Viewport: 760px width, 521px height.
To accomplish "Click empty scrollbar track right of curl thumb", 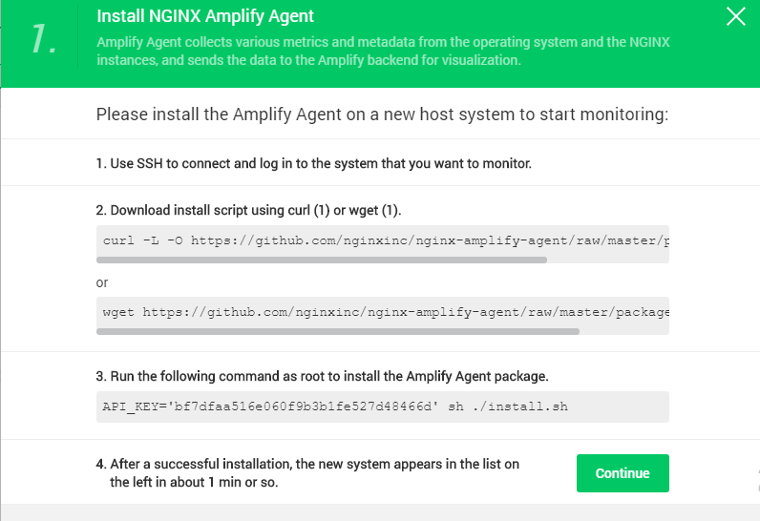I will click(608, 260).
